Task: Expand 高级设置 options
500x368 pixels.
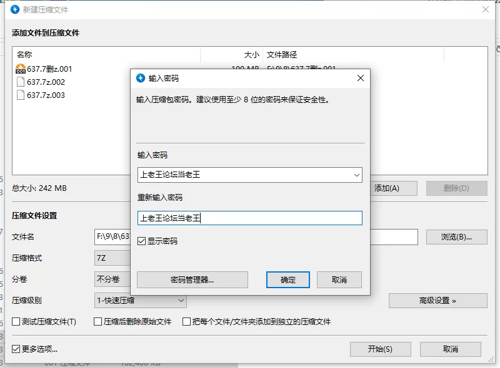Action: point(437,300)
